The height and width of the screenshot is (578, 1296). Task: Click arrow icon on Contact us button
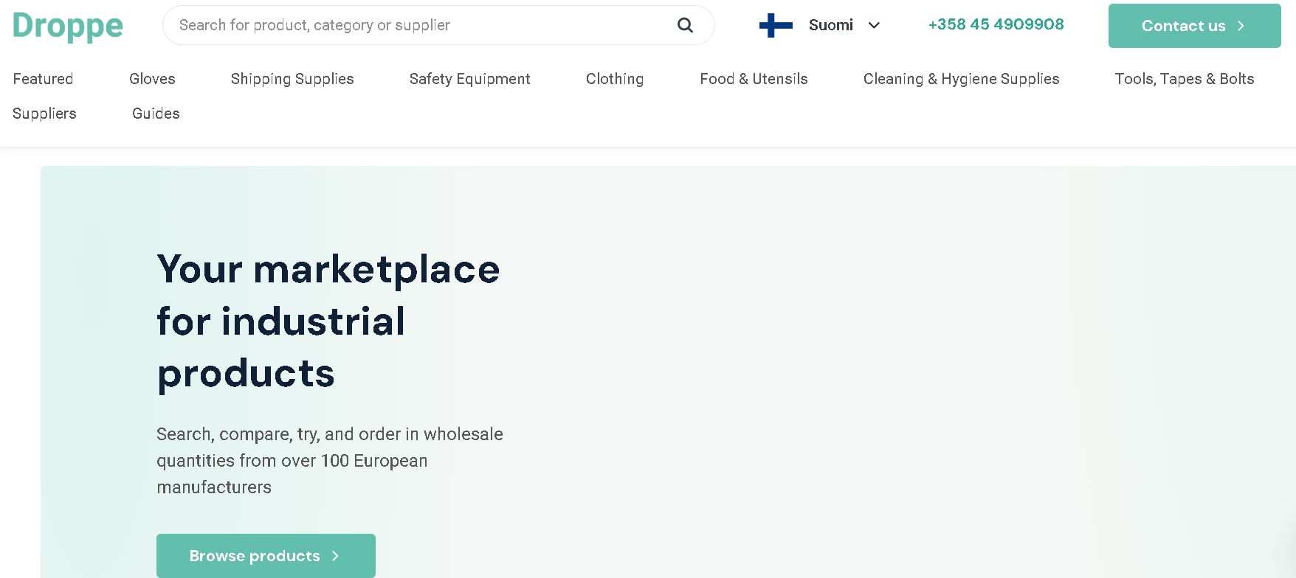(x=1241, y=26)
